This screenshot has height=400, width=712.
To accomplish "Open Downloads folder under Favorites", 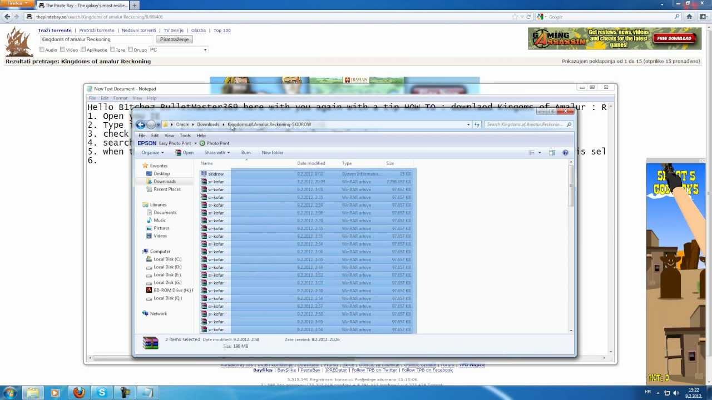I will [x=165, y=181].
